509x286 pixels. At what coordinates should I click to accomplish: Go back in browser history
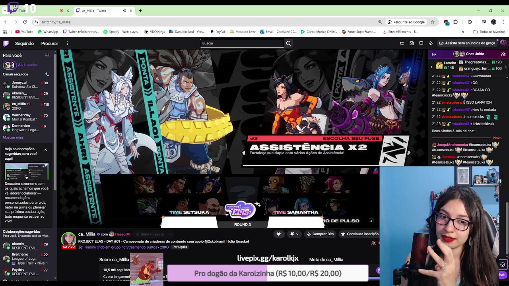pyautogui.click(x=6, y=22)
